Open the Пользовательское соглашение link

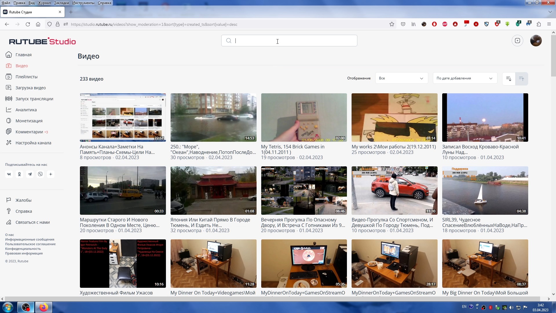[x=30, y=244]
